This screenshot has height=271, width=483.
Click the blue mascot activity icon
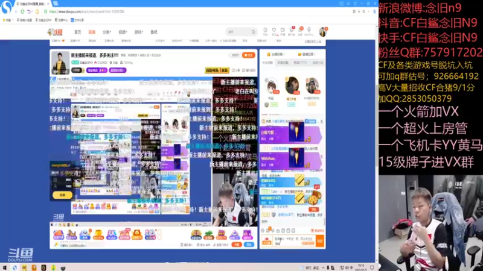coord(85,235)
